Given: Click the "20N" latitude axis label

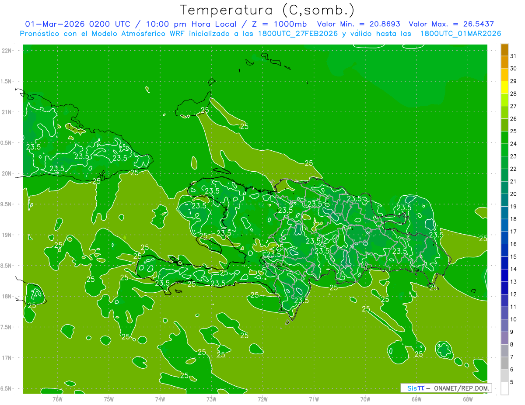Looking at the screenshot, I should (x=7, y=173).
